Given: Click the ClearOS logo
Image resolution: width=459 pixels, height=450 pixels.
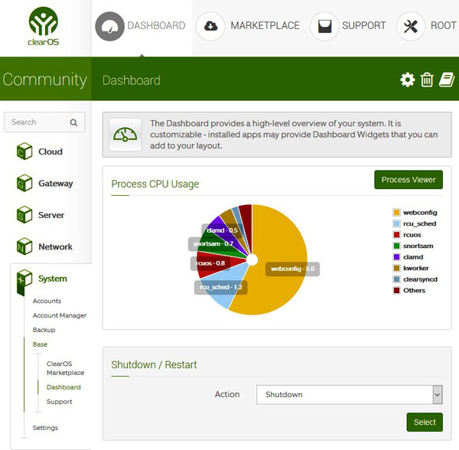Looking at the screenshot, I should tap(44, 26).
